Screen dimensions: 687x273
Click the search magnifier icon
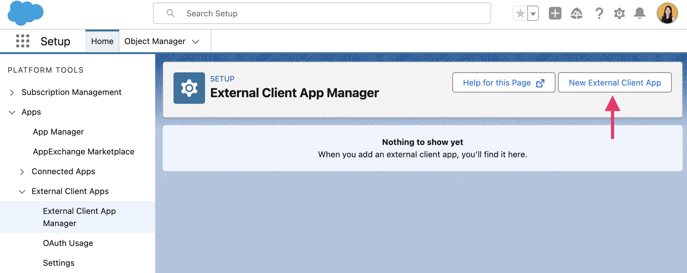click(x=171, y=13)
